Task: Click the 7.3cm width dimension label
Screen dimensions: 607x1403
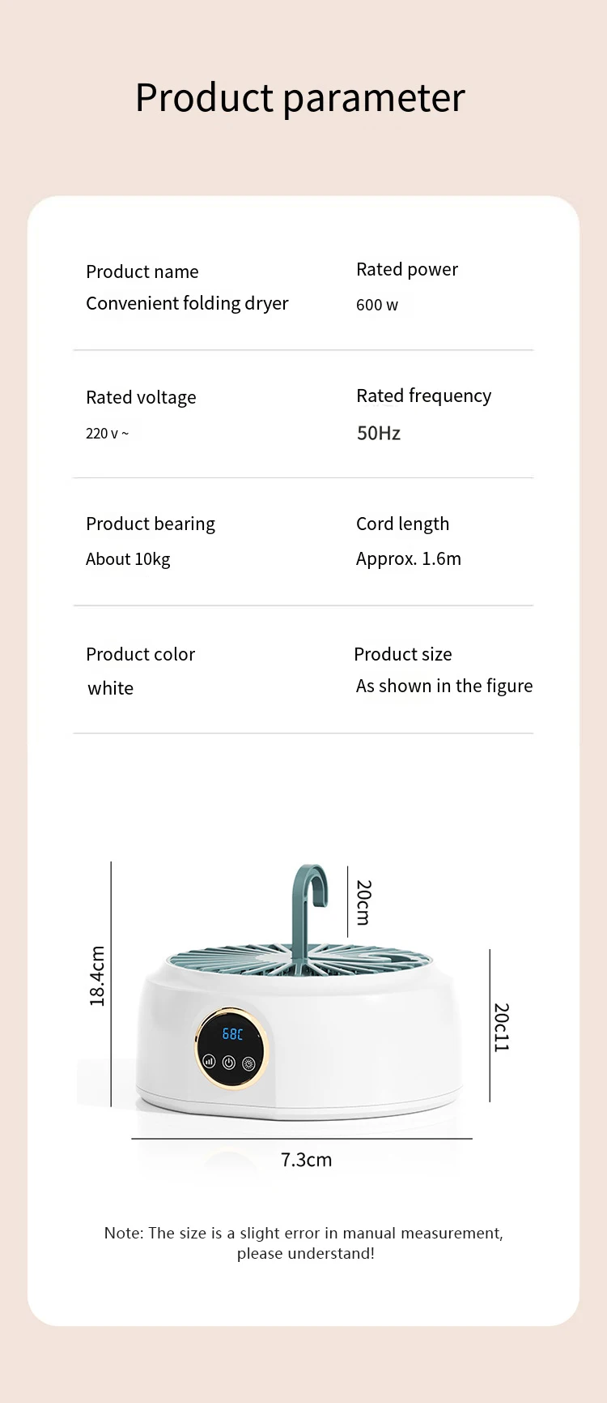Action: click(x=306, y=1160)
